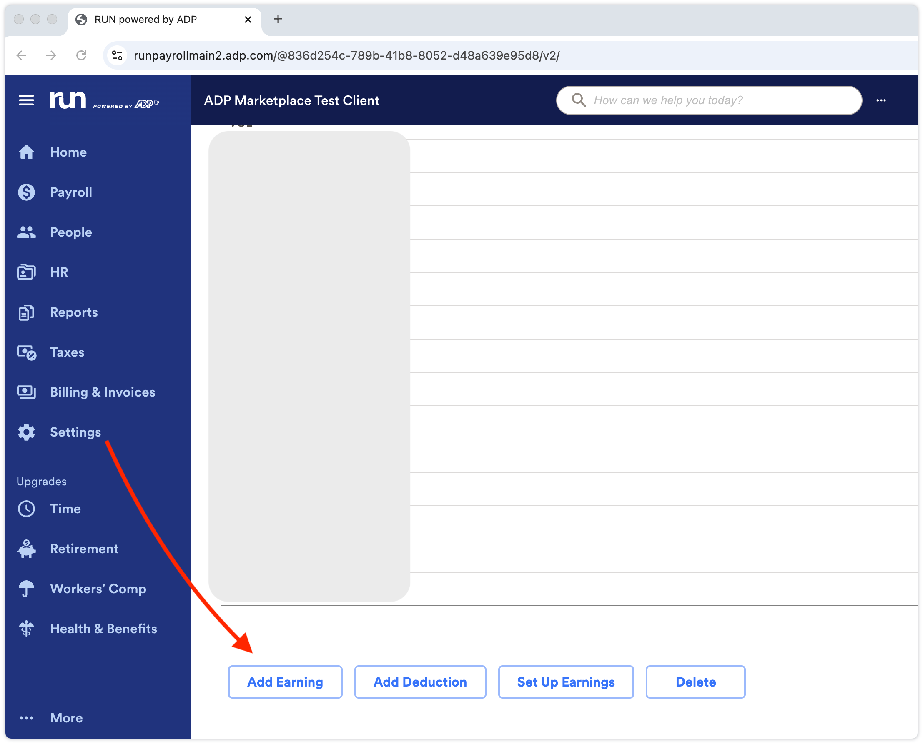Open the Taxes icon in sidebar
This screenshot has width=923, height=744.
pos(26,352)
